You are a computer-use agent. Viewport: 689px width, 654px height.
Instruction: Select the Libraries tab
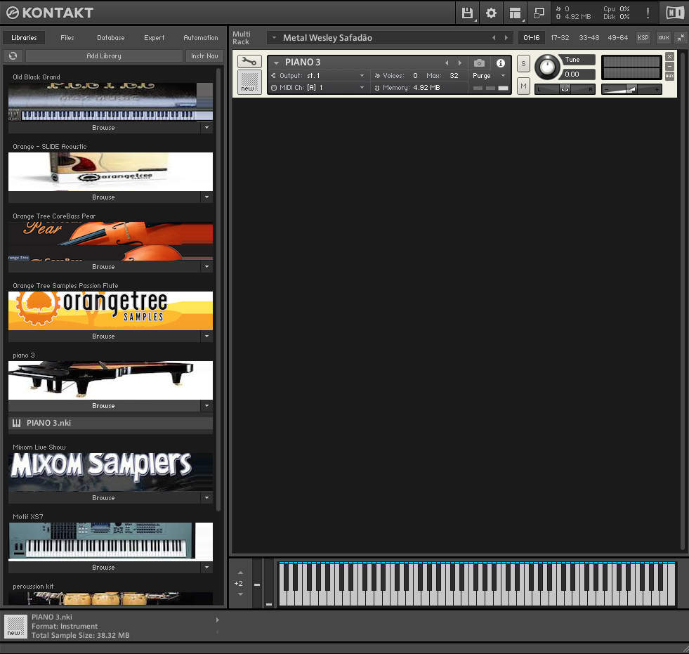24,38
